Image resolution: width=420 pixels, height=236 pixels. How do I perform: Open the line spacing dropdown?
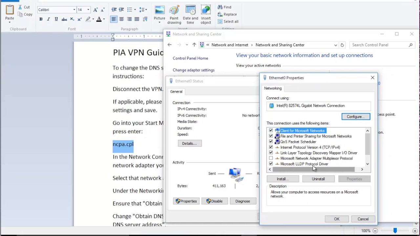tap(146, 10)
